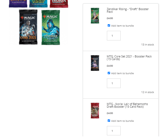Focus the Ikoria quantity input field

click(x=114, y=131)
